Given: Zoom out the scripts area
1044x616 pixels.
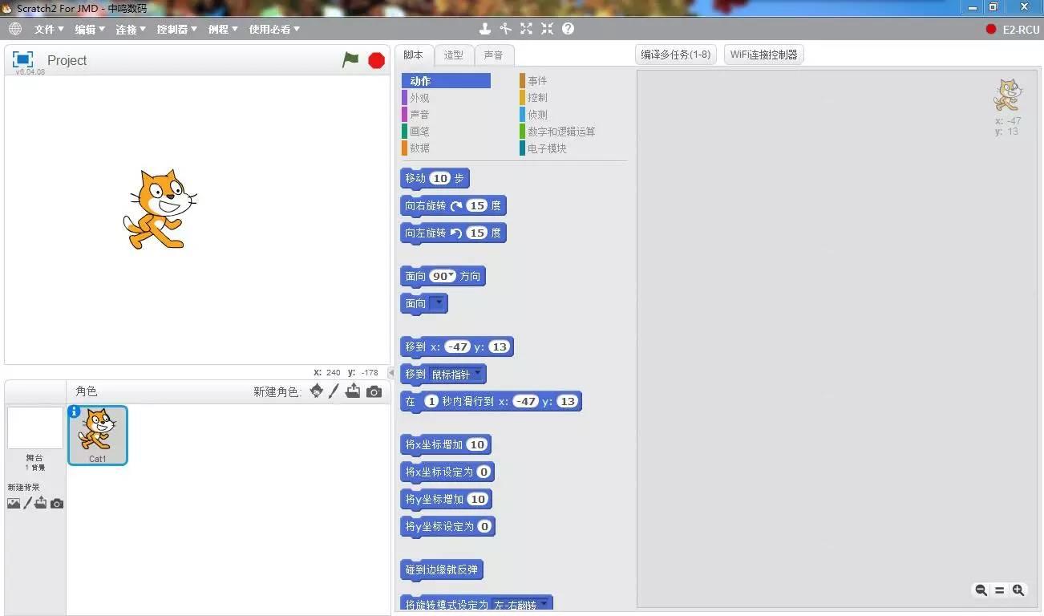Looking at the screenshot, I should 981,590.
